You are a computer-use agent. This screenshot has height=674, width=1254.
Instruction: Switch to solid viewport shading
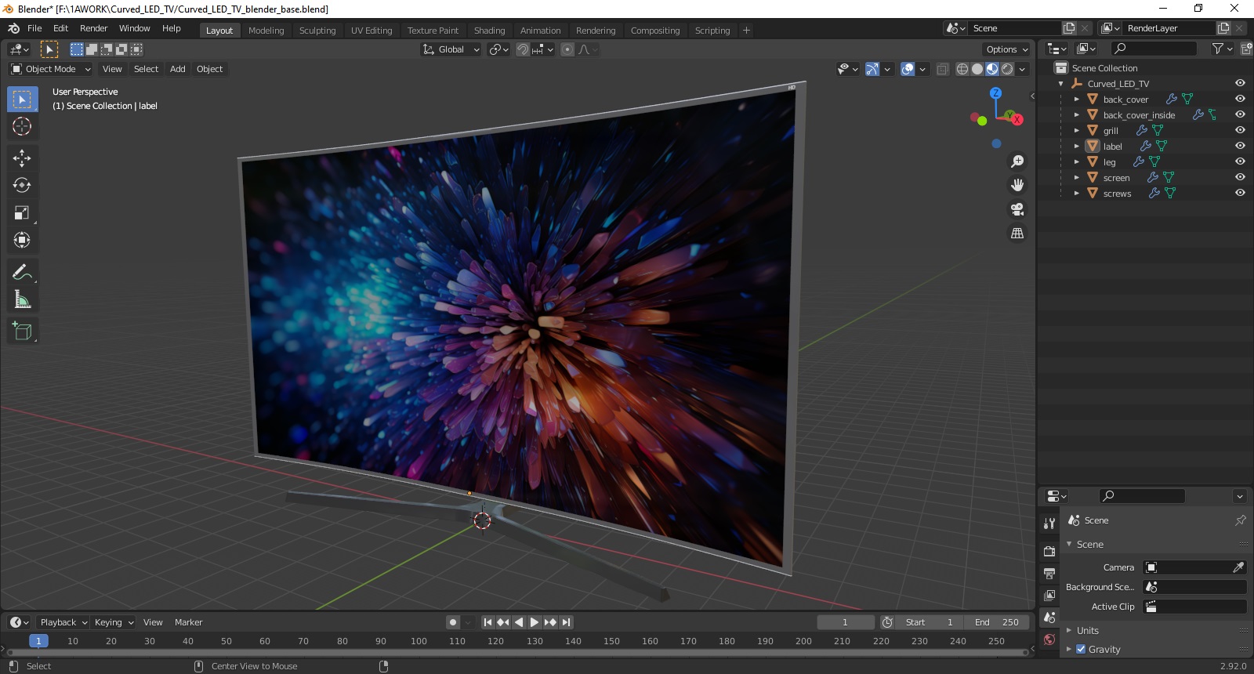[x=977, y=69]
